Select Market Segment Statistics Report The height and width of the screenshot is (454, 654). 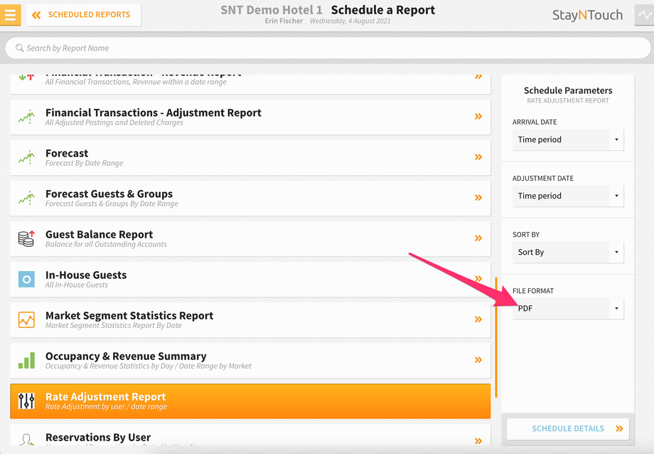(250, 320)
